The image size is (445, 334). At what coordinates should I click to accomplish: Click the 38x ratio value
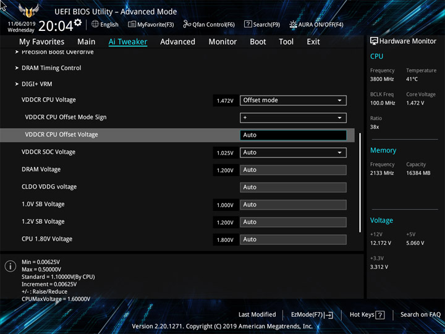click(x=375, y=127)
